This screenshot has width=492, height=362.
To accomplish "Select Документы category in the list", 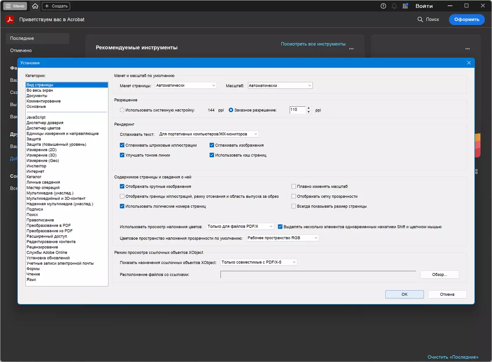I will coord(37,96).
